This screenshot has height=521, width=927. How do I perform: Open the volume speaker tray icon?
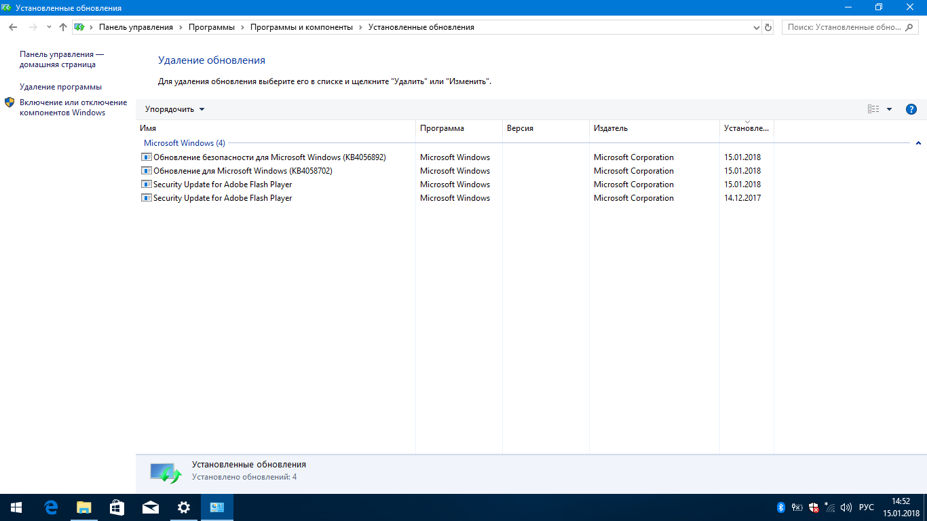coord(846,507)
